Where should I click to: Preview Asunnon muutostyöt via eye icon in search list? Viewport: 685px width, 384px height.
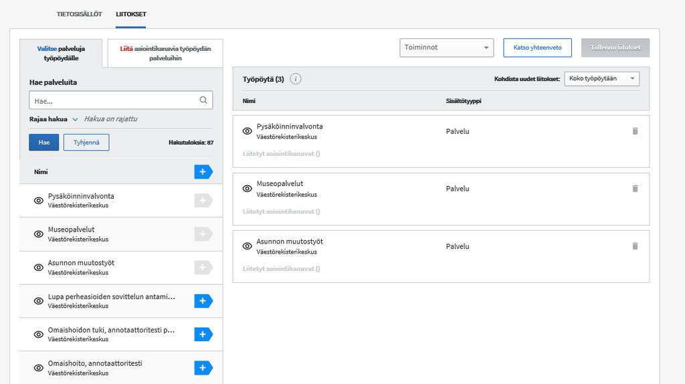(38, 268)
